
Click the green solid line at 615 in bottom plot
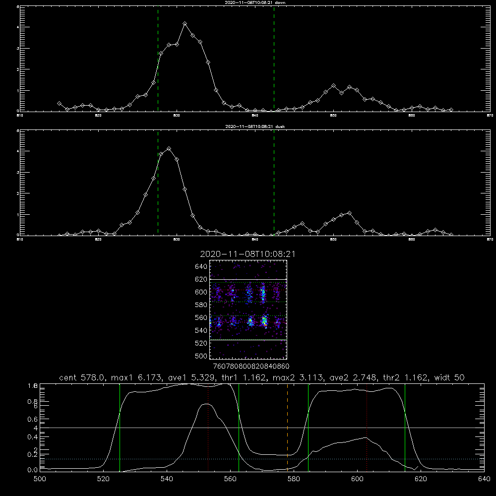(x=405, y=427)
